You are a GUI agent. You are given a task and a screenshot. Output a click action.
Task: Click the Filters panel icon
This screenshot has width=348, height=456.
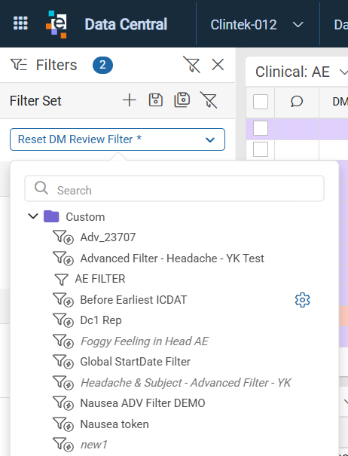pos(19,65)
